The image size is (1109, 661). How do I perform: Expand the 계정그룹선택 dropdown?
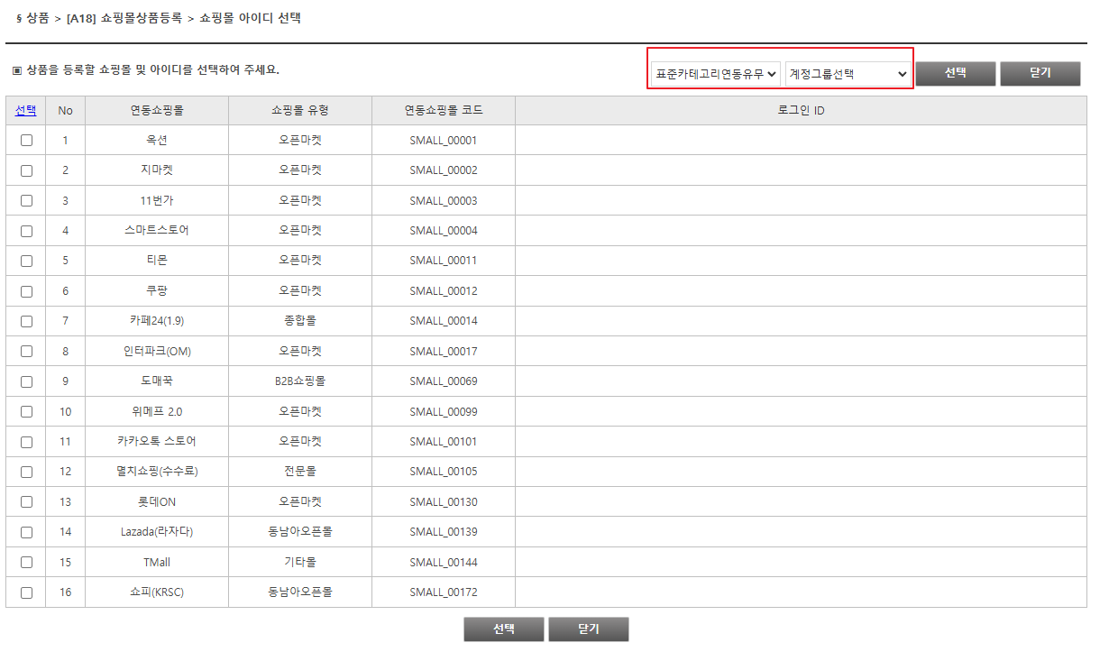(848, 74)
